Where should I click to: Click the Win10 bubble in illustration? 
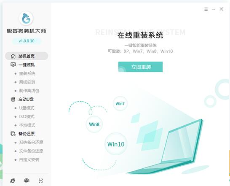[116, 144]
